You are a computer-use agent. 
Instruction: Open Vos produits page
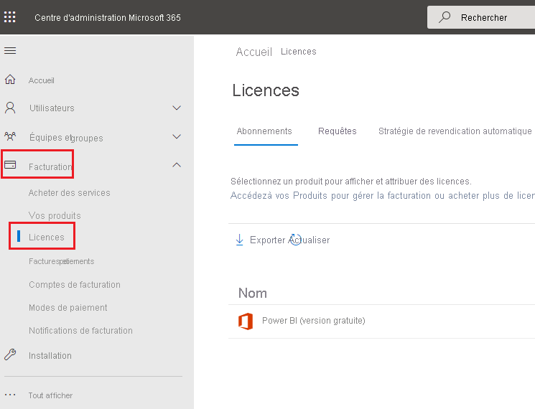pyautogui.click(x=55, y=216)
